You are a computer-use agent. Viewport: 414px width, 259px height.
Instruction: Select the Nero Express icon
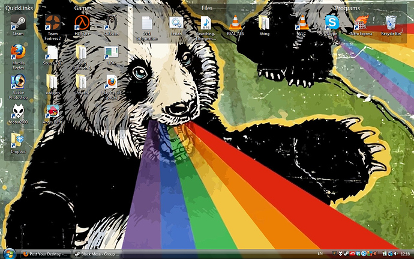(x=361, y=24)
